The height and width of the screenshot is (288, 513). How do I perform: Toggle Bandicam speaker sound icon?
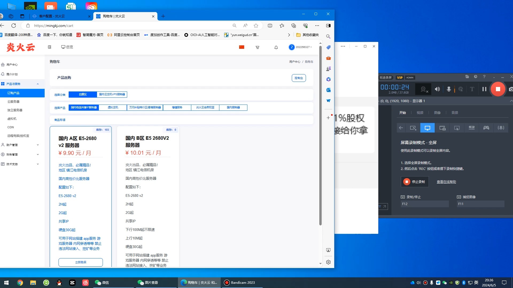[x=437, y=89]
